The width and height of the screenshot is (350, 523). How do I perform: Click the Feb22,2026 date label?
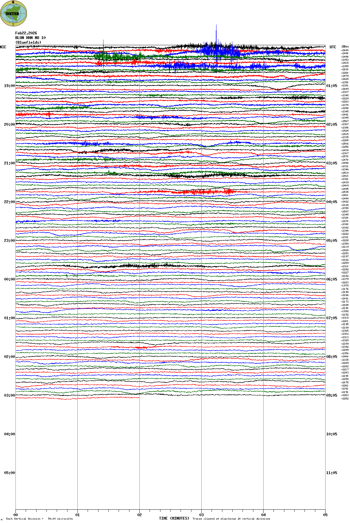pyautogui.click(x=26, y=33)
